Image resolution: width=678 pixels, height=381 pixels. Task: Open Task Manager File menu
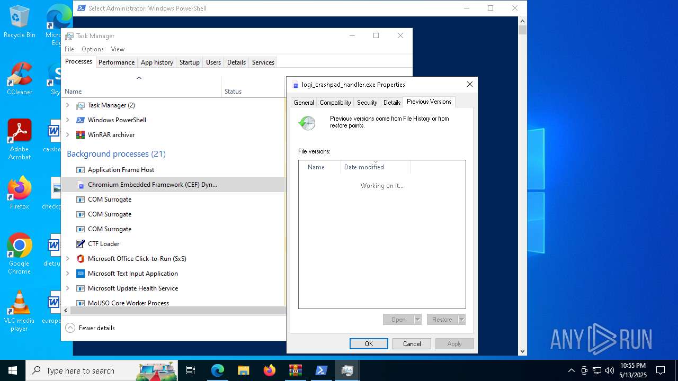[x=69, y=49]
